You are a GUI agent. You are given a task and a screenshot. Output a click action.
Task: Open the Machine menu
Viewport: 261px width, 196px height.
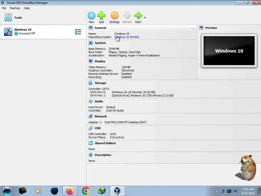[15, 8]
